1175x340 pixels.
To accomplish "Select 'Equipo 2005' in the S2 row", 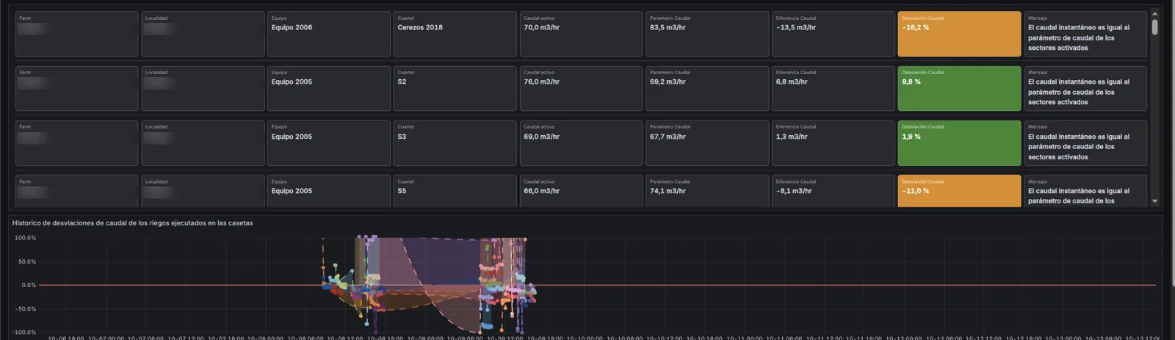I will click(329, 88).
